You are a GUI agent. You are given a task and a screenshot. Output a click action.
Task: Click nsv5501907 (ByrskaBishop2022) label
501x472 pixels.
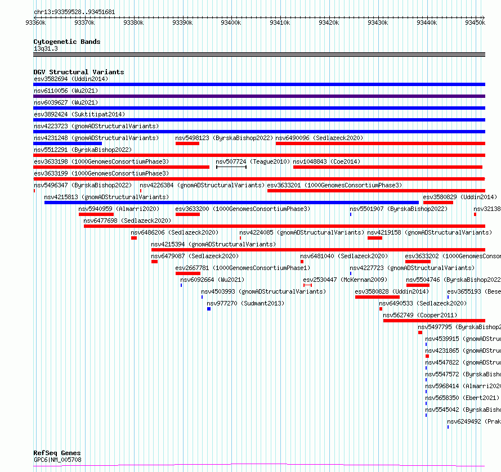(x=399, y=209)
